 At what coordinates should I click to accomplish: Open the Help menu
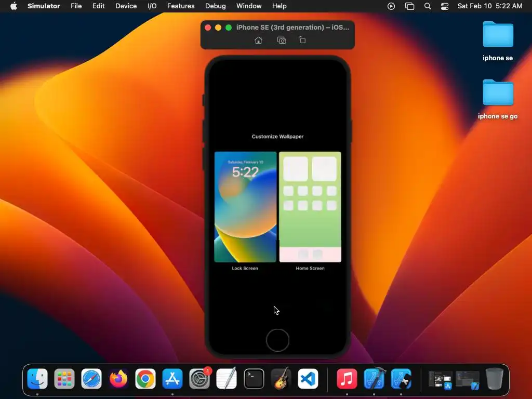point(279,6)
